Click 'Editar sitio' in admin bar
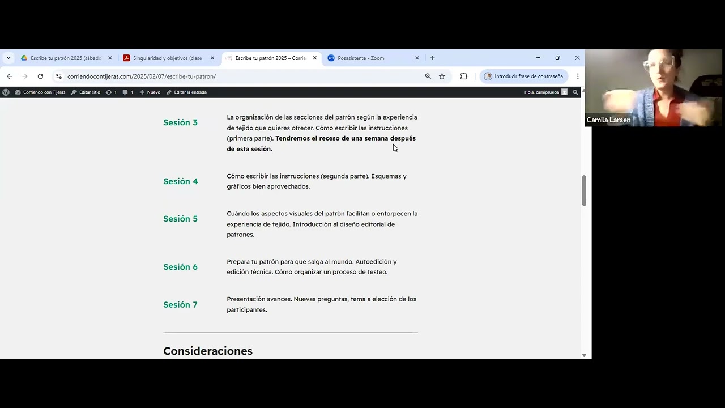Viewport: 725px width, 408px height. coord(86,92)
